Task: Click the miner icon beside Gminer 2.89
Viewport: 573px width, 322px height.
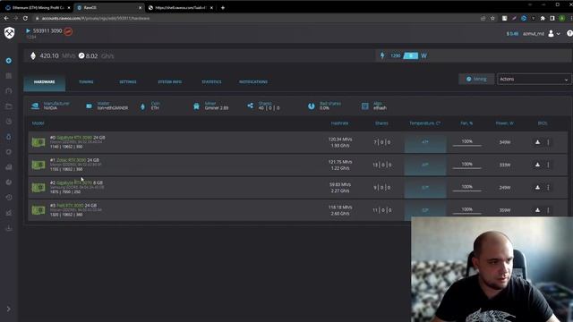Action: pyautogui.click(x=196, y=106)
